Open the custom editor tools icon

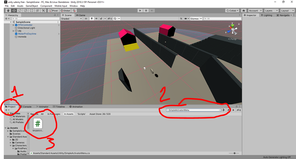pos(43,11)
